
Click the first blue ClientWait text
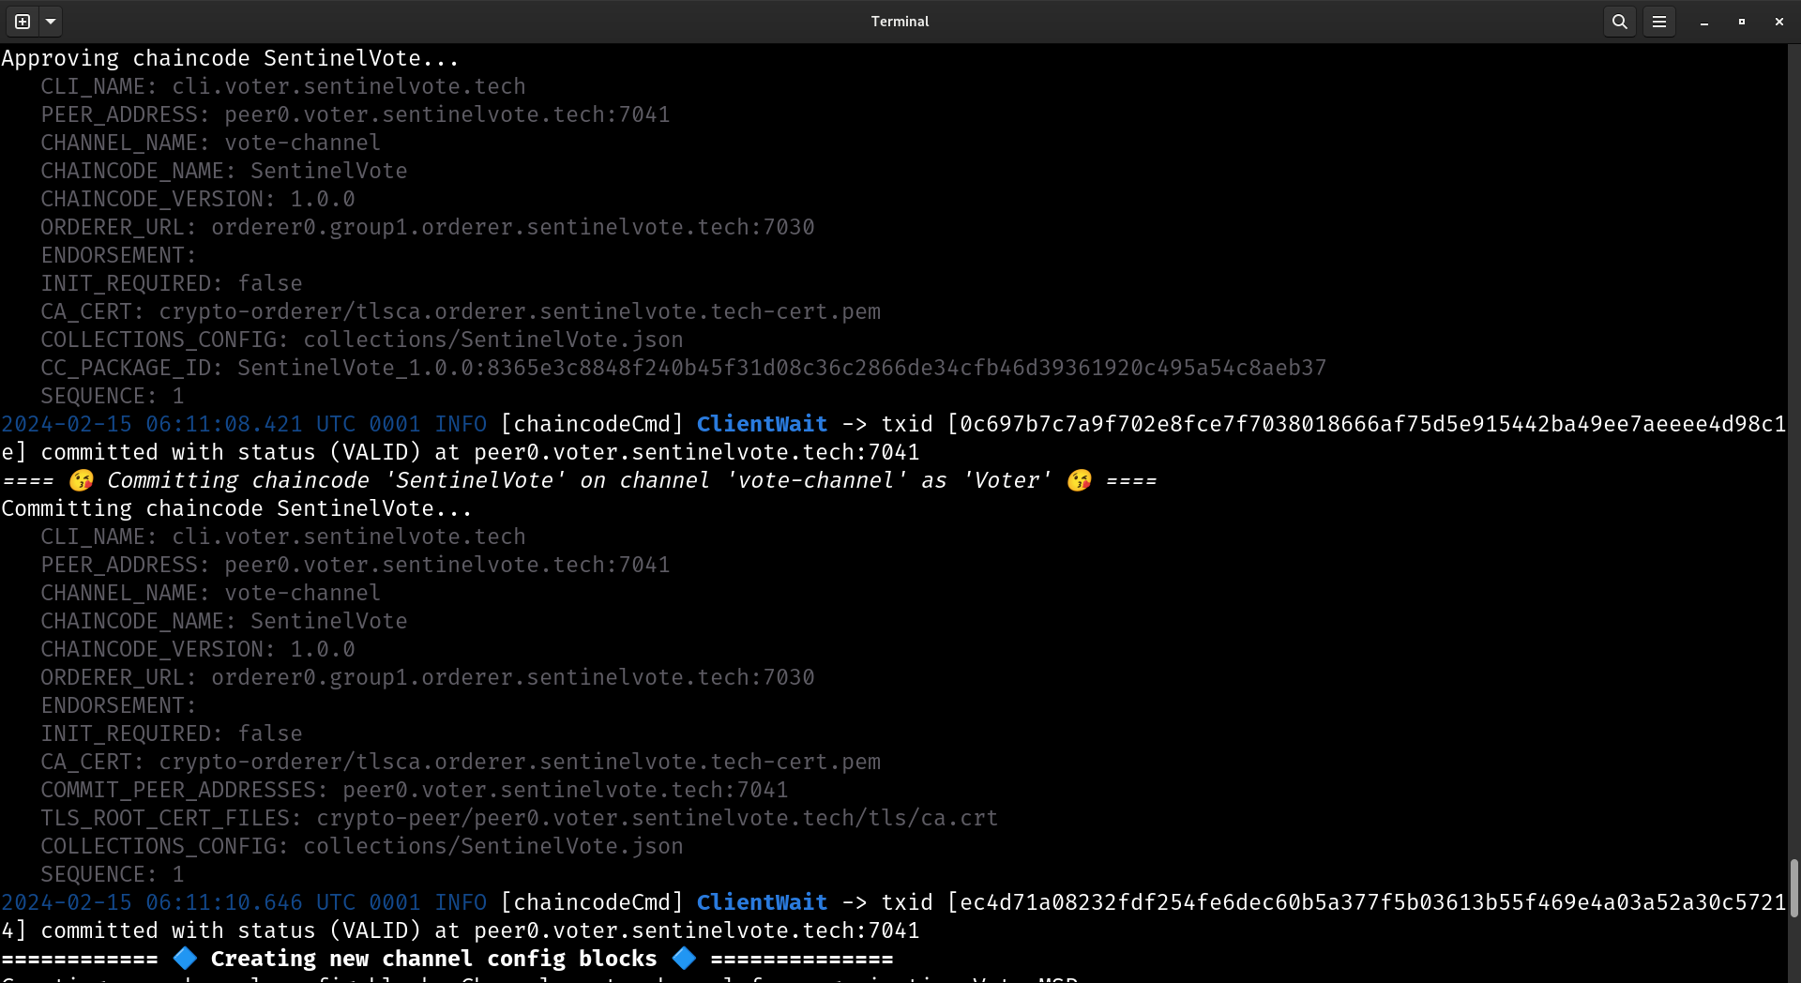762,424
